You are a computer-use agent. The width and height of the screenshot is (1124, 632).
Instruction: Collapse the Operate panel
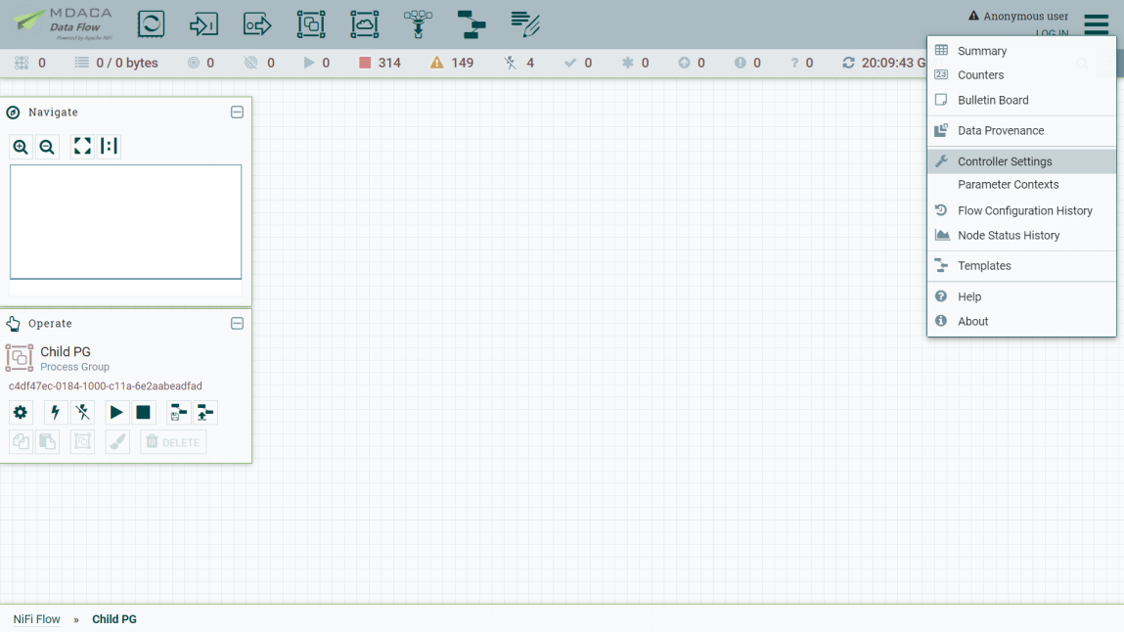point(237,324)
